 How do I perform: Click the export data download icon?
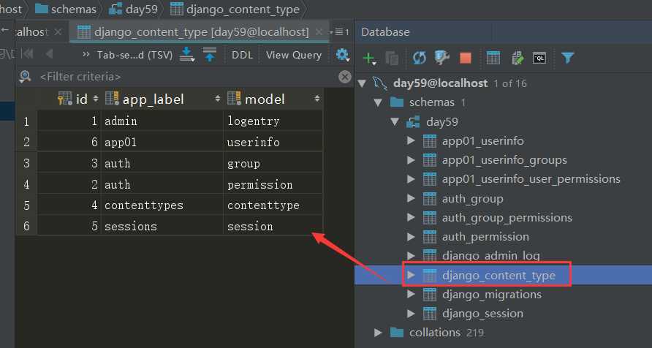click(187, 55)
